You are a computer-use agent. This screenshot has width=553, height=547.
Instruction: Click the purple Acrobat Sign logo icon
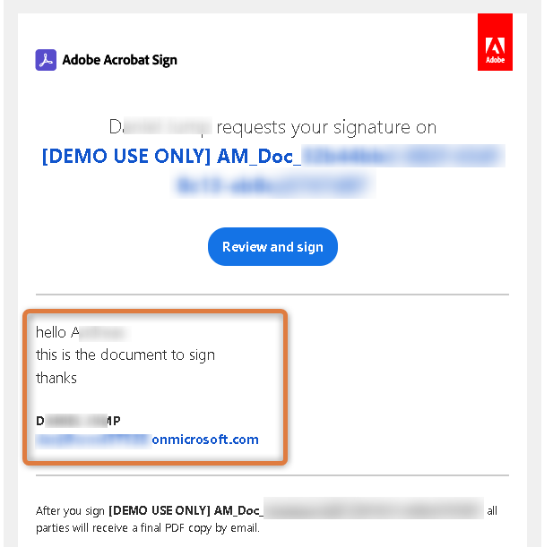pyautogui.click(x=46, y=60)
